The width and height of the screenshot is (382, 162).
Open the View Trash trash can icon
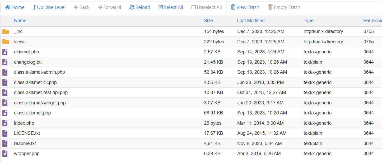pyautogui.click(x=234, y=7)
